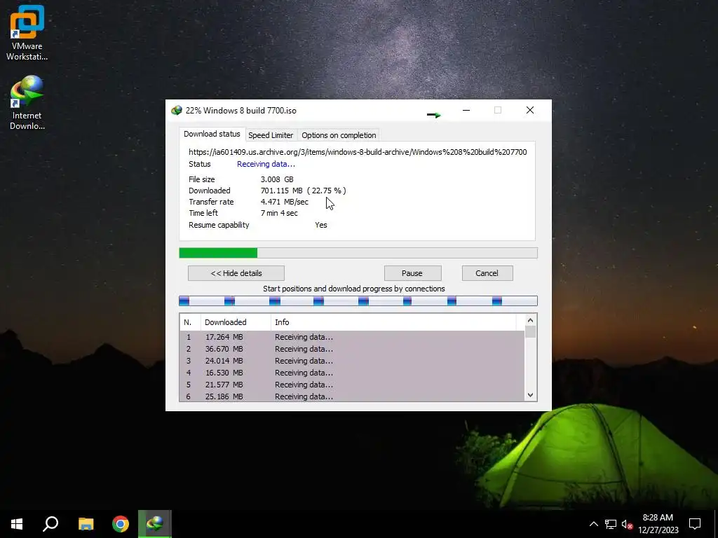This screenshot has width=718, height=538.
Task: Click the Info column header
Action: [x=394, y=322]
